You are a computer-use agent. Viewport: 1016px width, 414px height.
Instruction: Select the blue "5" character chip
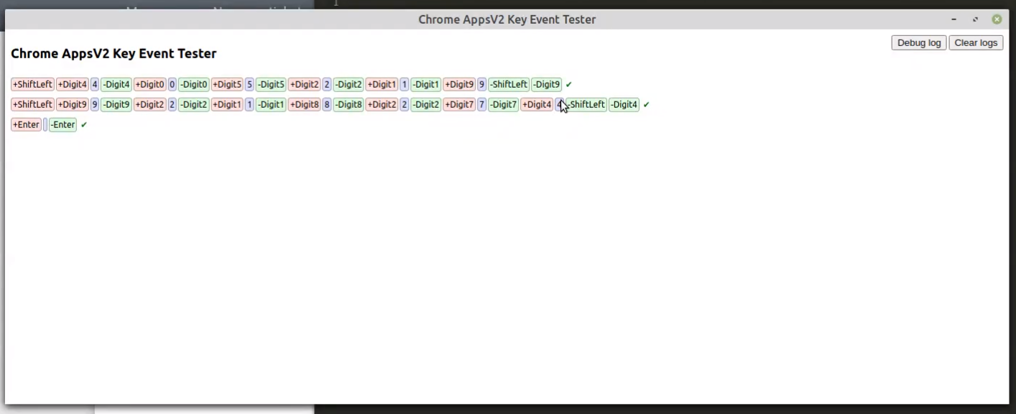249,84
